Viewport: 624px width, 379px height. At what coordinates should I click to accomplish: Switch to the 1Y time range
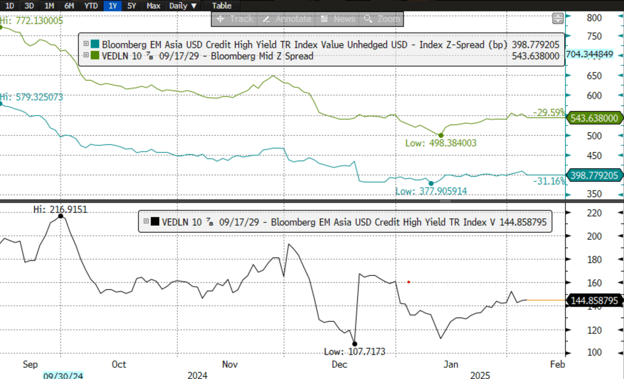tap(113, 6)
